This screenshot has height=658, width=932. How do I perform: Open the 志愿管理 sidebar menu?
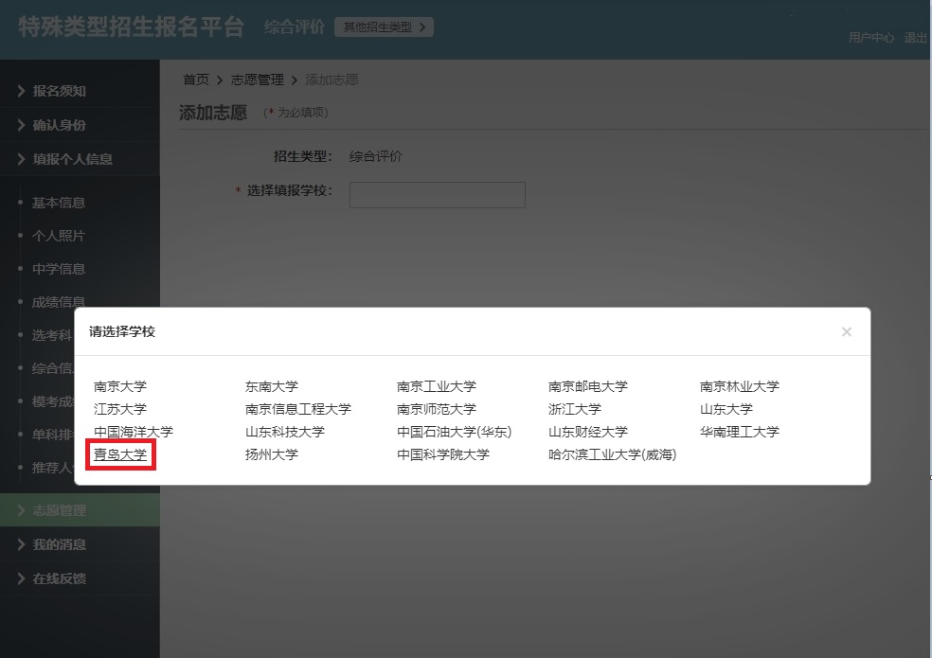(80, 510)
